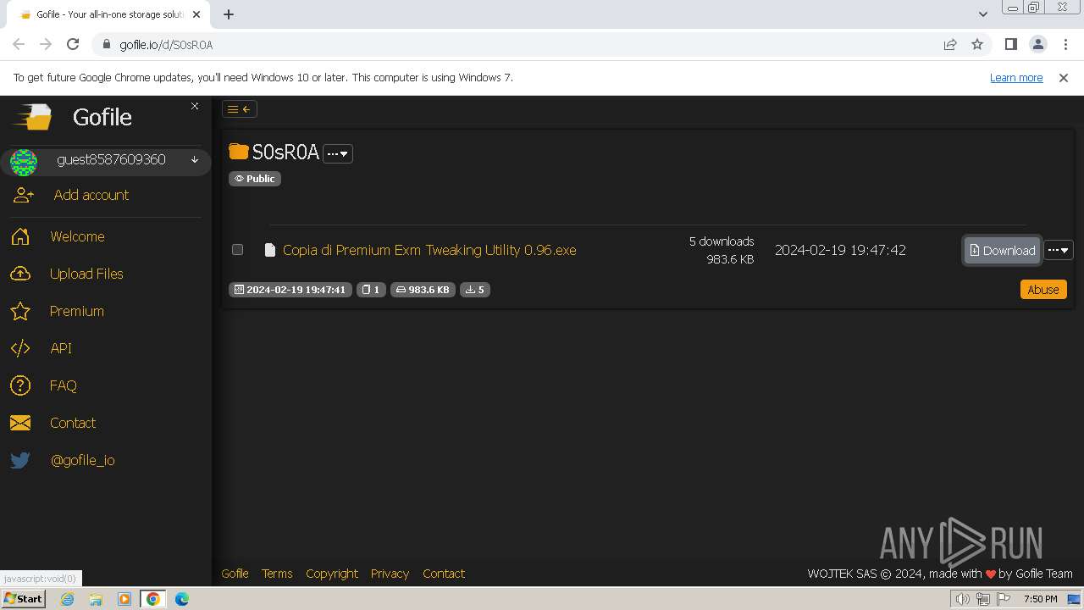The width and height of the screenshot is (1084, 610).
Task: Click the Welcome home icon
Action: tap(20, 236)
